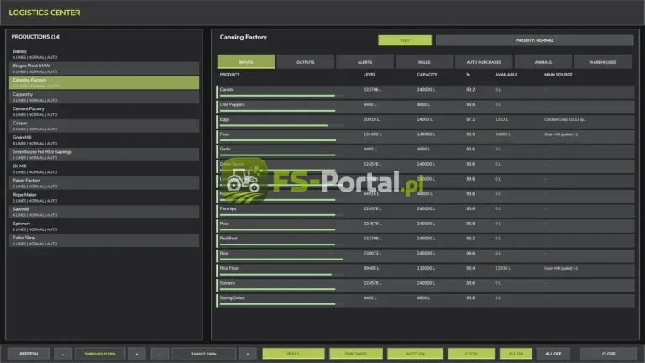The height and width of the screenshot is (363, 645).
Task: Open the Animals tab
Action: 543,61
